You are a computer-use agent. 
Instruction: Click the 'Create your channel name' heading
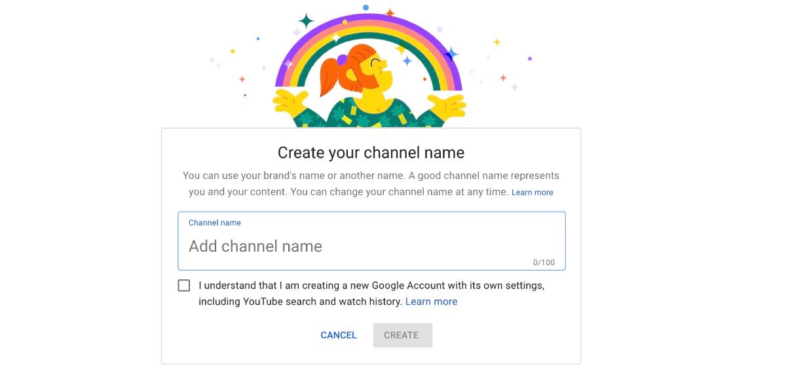tap(371, 153)
